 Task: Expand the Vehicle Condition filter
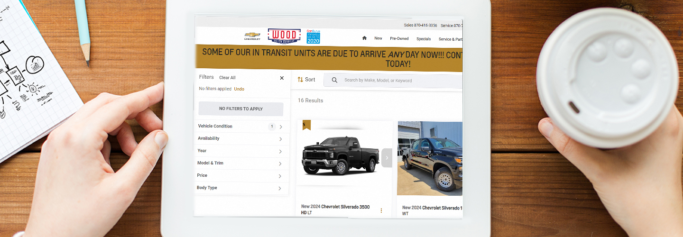click(240, 127)
